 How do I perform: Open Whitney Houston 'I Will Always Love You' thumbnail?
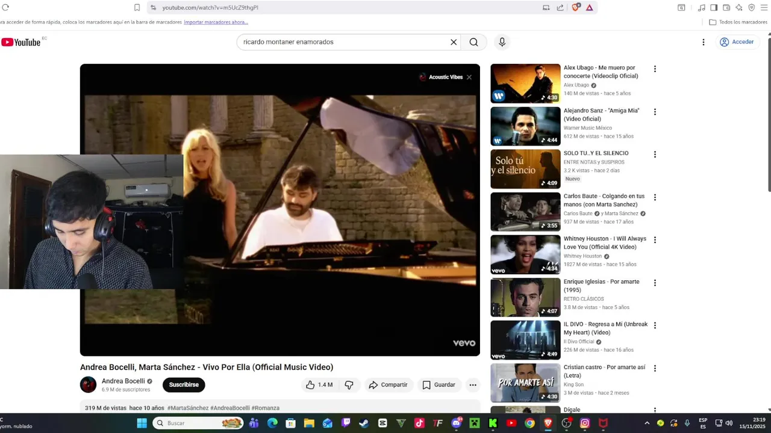click(525, 254)
